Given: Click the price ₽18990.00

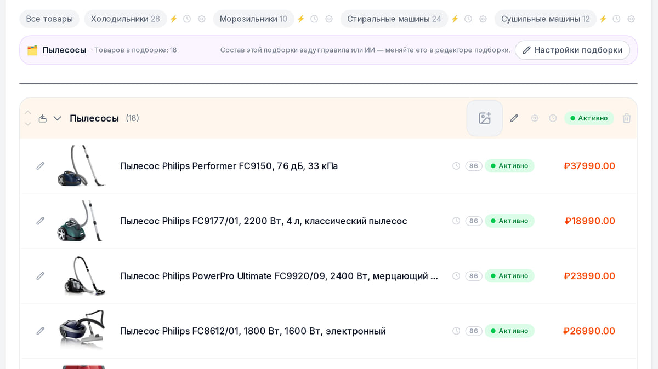Looking at the screenshot, I should tap(590, 221).
